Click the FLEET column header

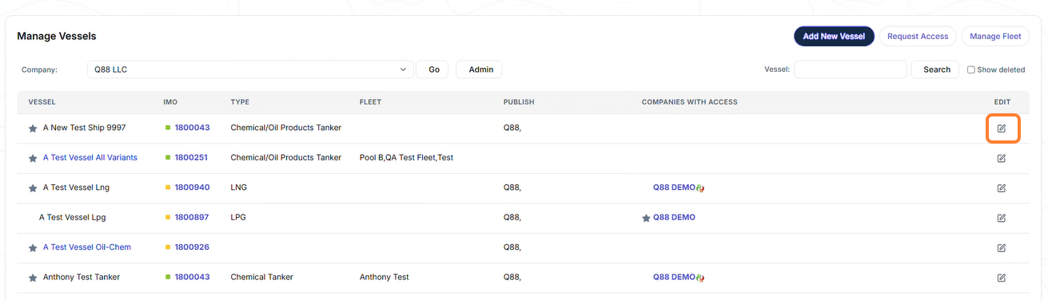370,102
